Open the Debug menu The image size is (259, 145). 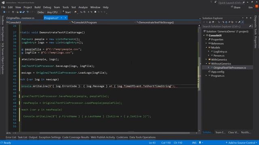47,7
